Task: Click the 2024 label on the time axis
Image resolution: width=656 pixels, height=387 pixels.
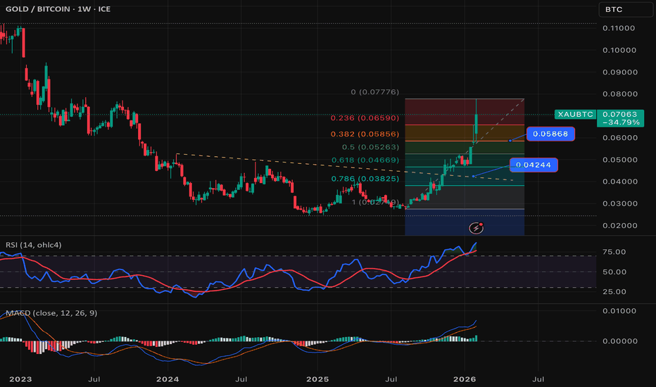Action: tap(168, 379)
